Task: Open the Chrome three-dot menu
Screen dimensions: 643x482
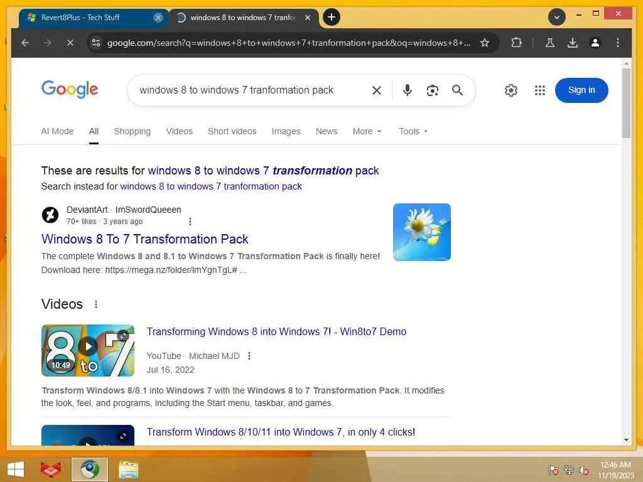Action: pos(618,43)
